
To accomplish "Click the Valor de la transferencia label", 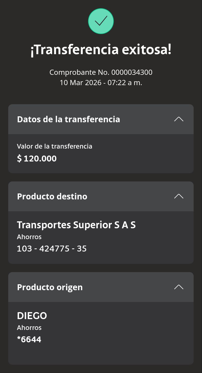I will pos(54,147).
